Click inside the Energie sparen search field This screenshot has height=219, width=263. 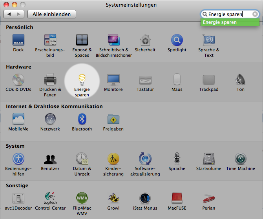(230, 14)
